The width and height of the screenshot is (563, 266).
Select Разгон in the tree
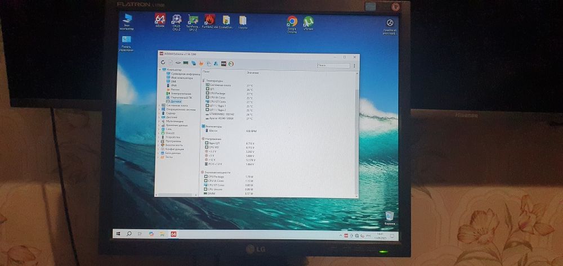pyautogui.click(x=173, y=89)
